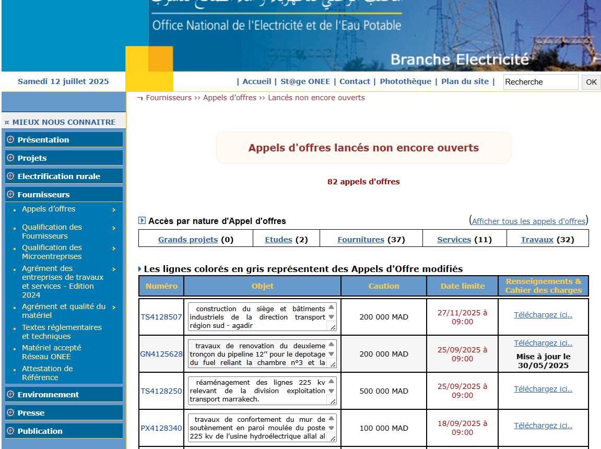Expand the Projets plus icon
This screenshot has height=449, width=601.
(x=11, y=158)
